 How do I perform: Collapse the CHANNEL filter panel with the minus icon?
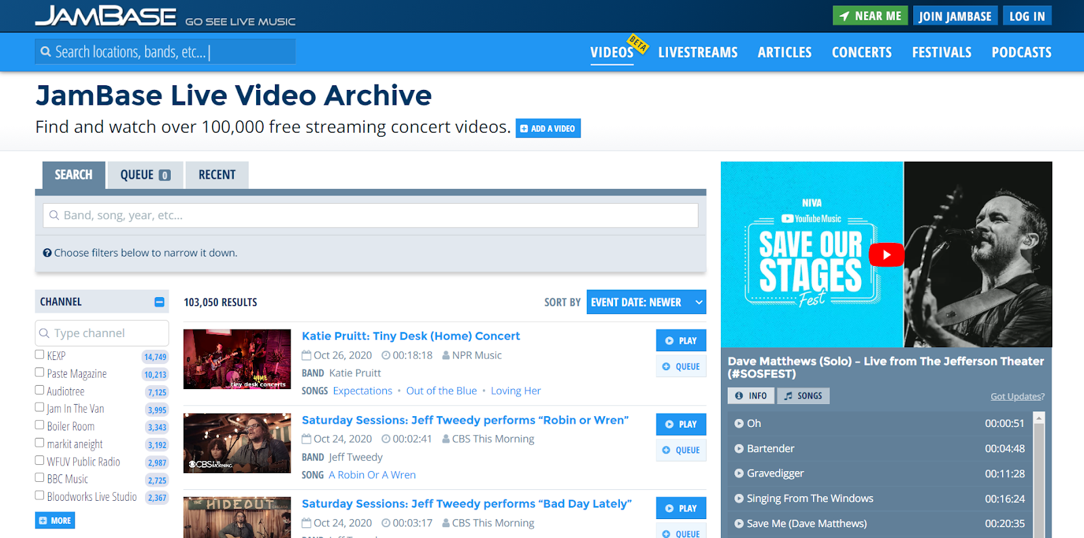click(x=159, y=302)
